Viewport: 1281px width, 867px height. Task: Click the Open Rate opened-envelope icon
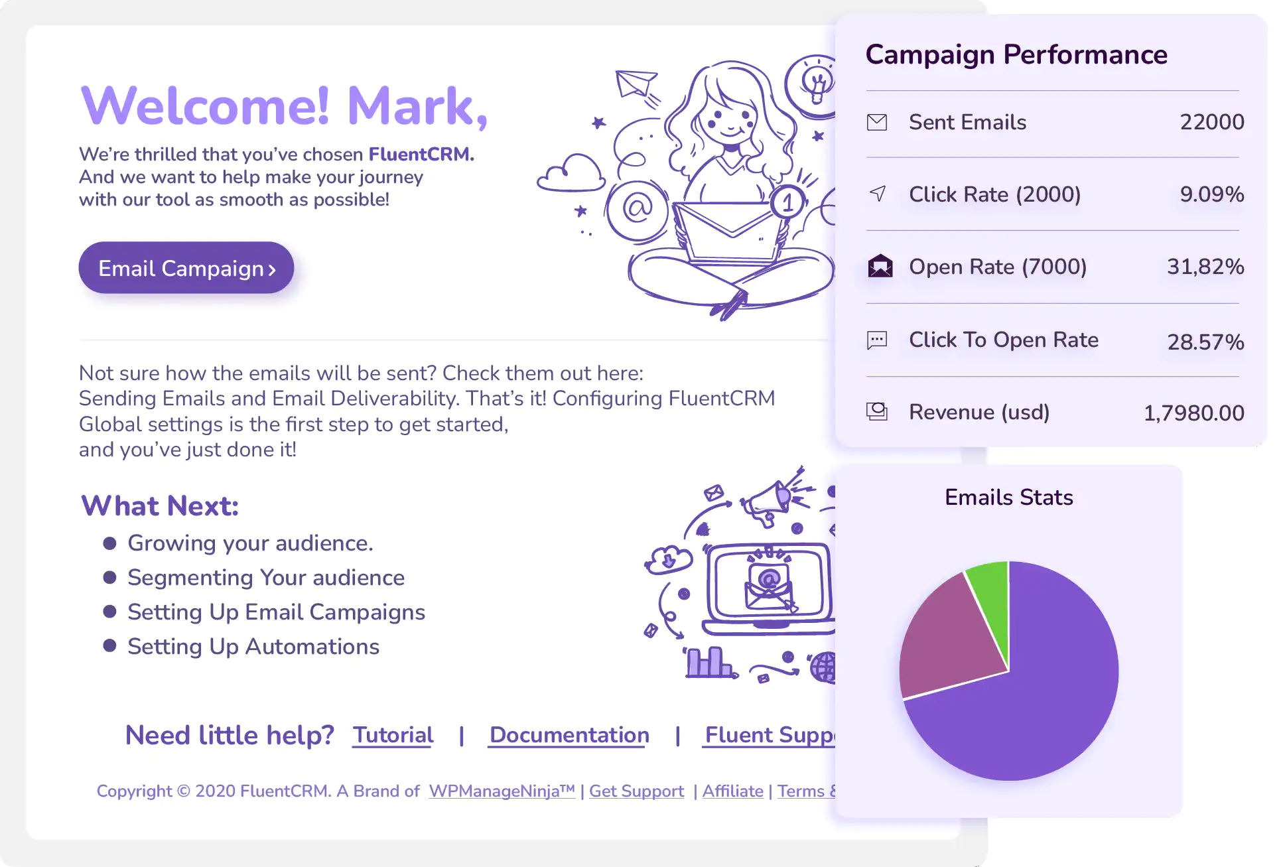pyautogui.click(x=880, y=266)
